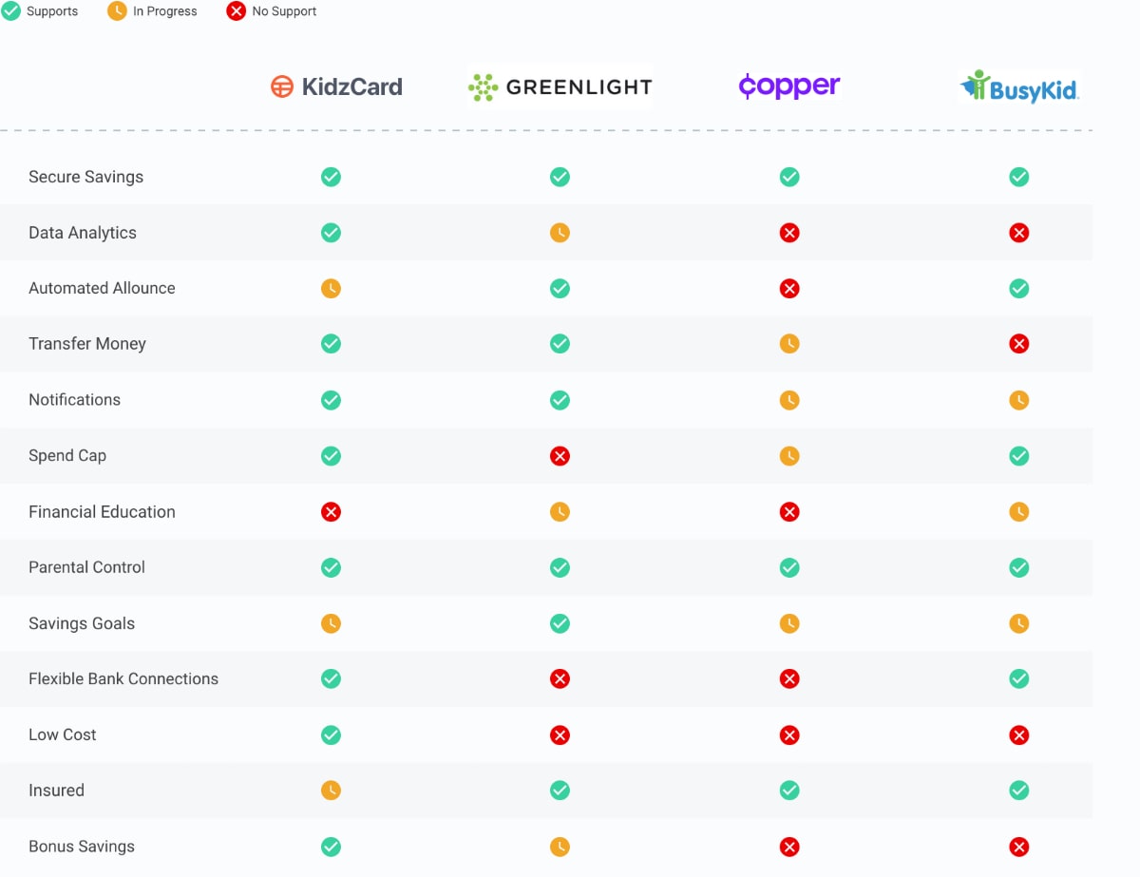
Task: Click the "In Progress" legend text
Action: click(165, 11)
